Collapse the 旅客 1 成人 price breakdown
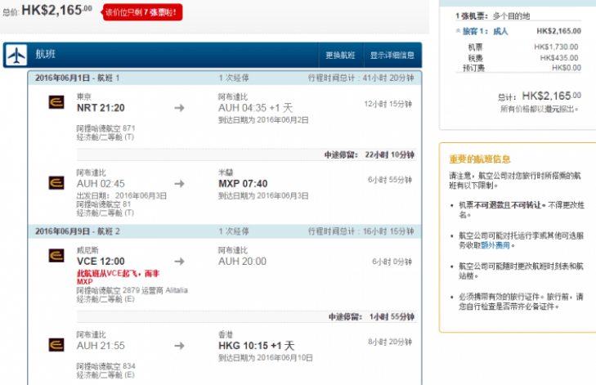The image size is (596, 385). coord(458,31)
